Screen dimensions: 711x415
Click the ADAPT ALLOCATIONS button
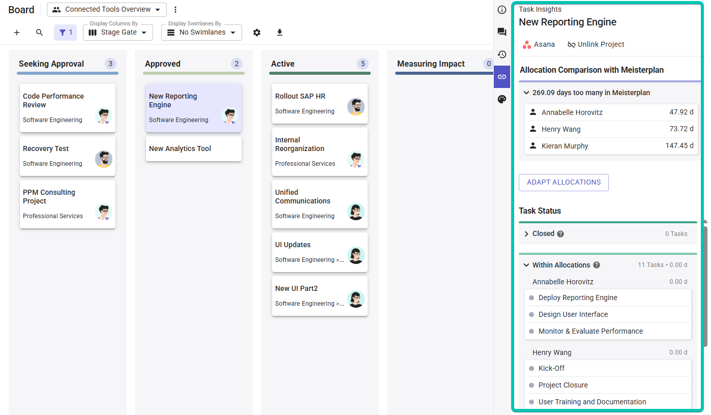click(x=564, y=183)
